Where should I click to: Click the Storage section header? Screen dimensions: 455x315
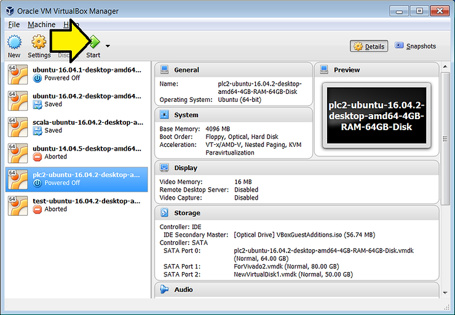tap(297, 212)
